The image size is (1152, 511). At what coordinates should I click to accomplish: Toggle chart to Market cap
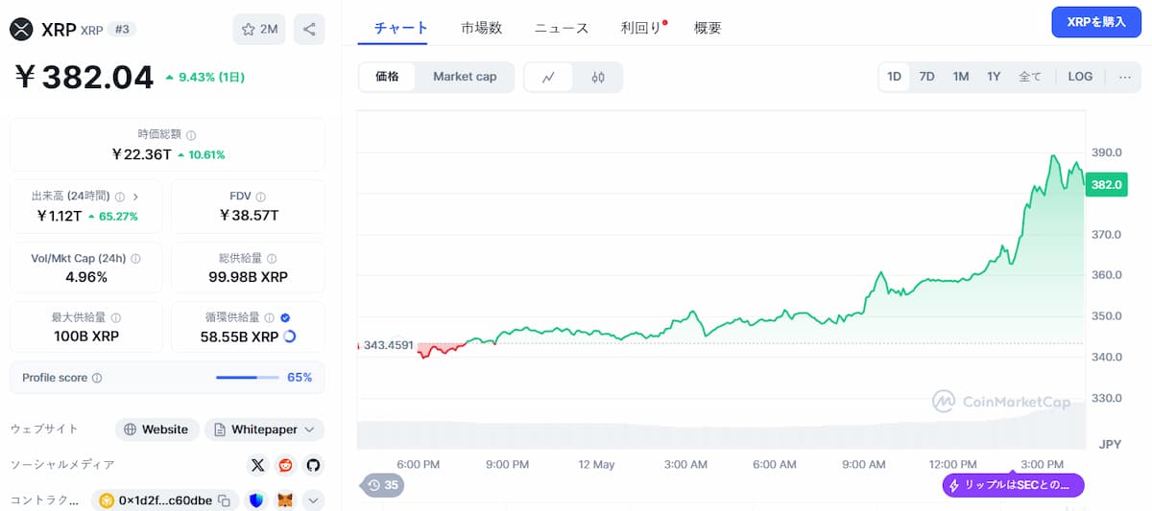465,77
